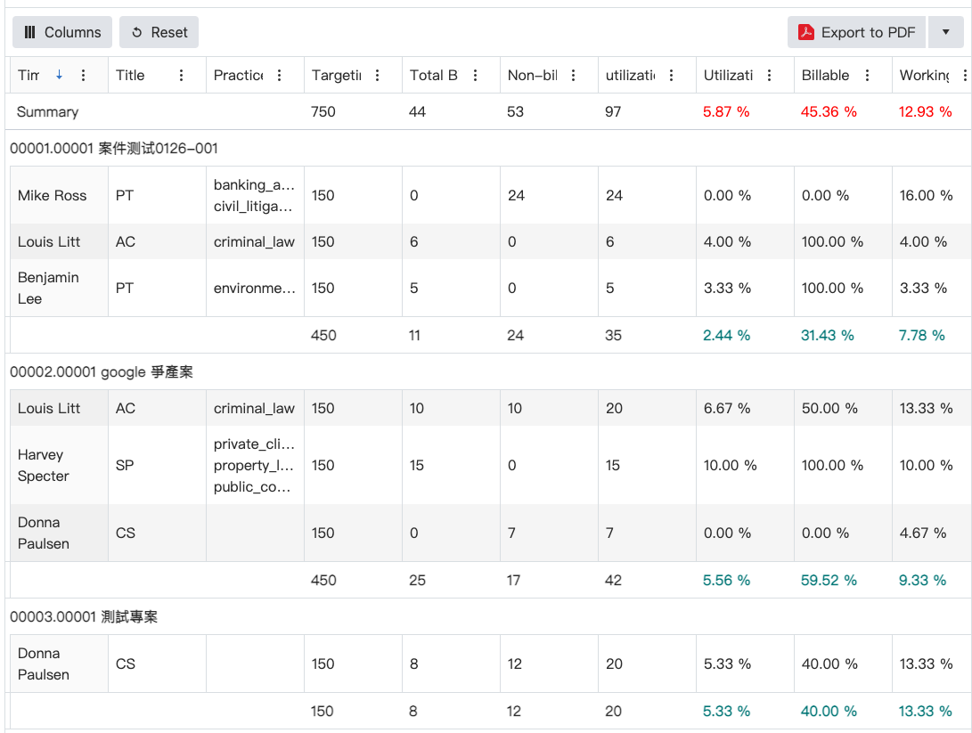Open the Columns chooser
Viewport: 972px width, 733px height.
point(62,32)
